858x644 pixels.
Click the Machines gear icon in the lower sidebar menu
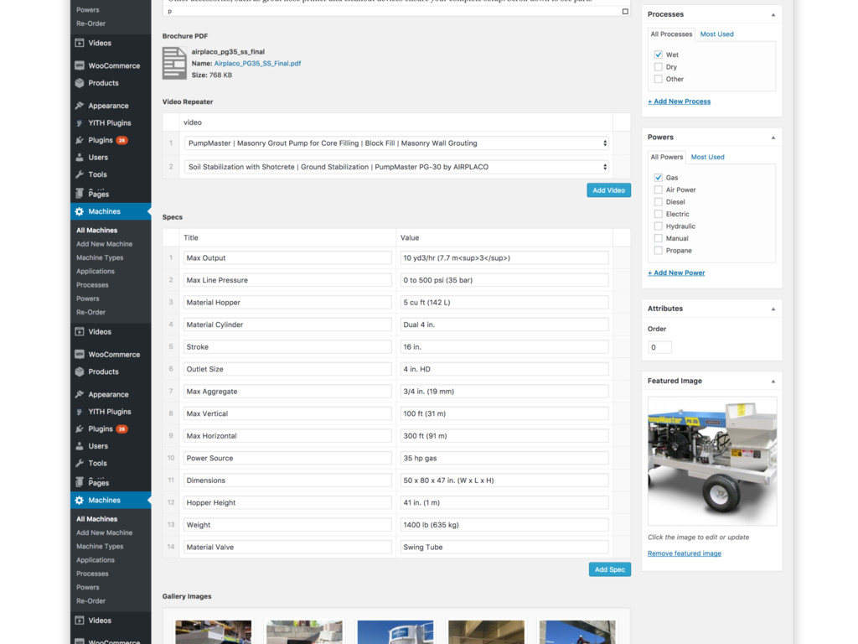coord(80,500)
